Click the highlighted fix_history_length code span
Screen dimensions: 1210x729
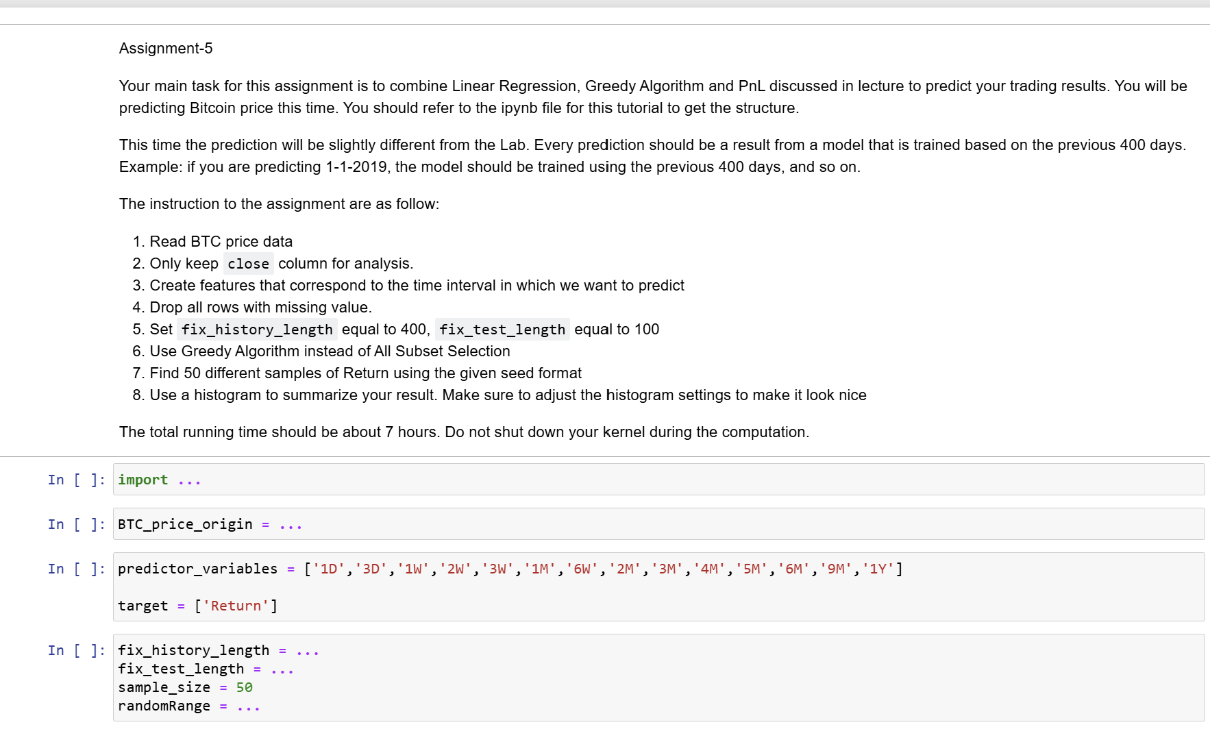[257, 330]
